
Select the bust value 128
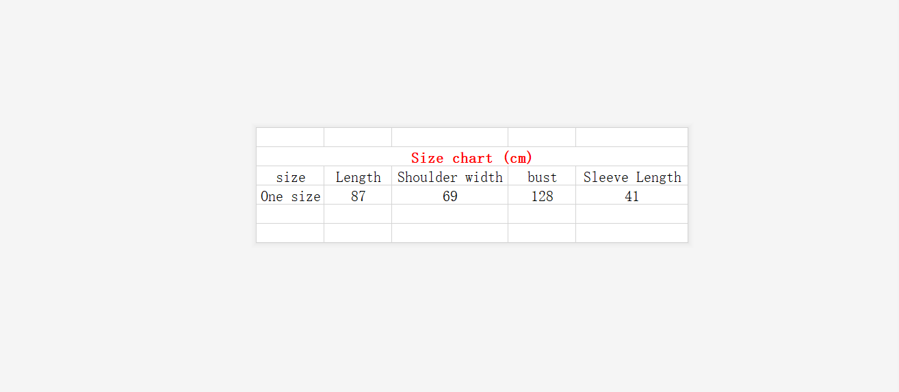[542, 196]
